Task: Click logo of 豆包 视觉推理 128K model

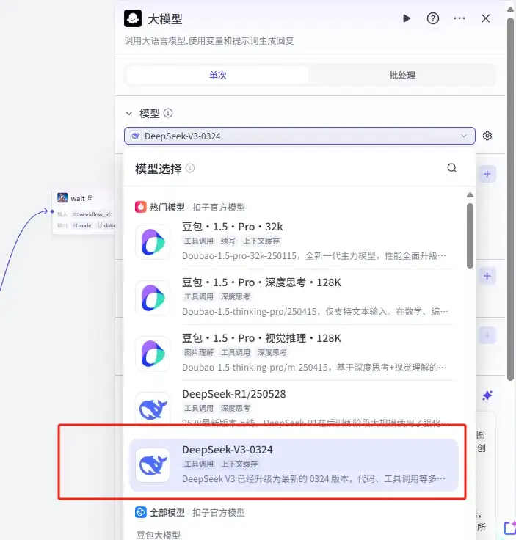Action: click(x=153, y=354)
